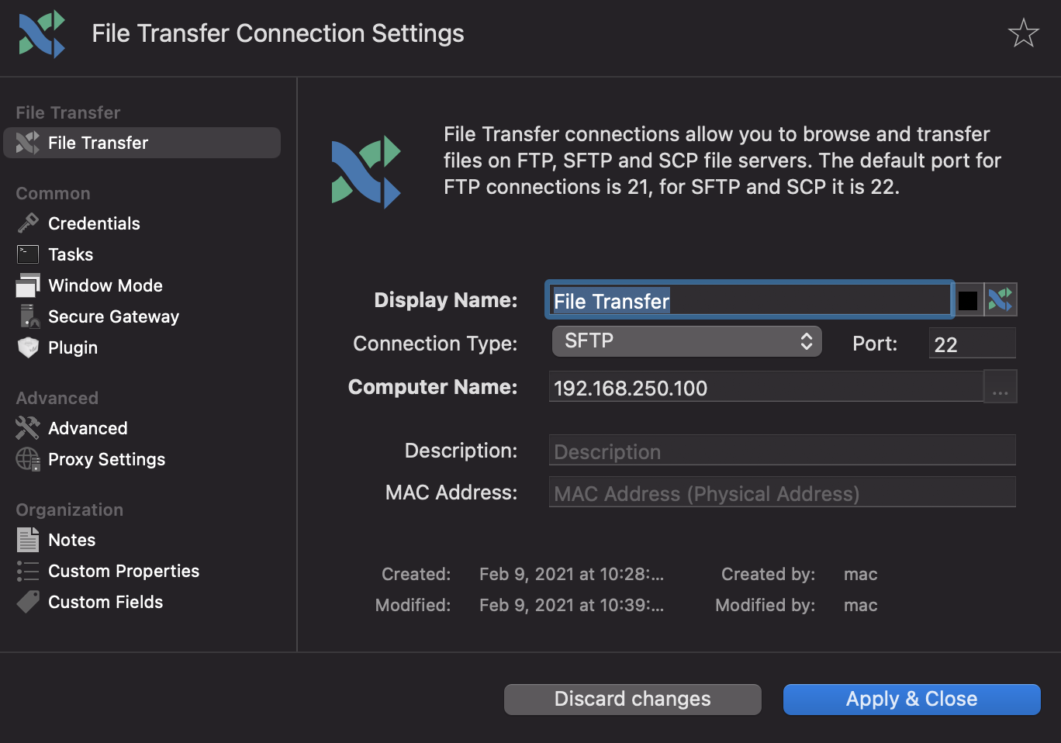Image resolution: width=1061 pixels, height=743 pixels.
Task: Click Apply & Close
Action: 911,699
